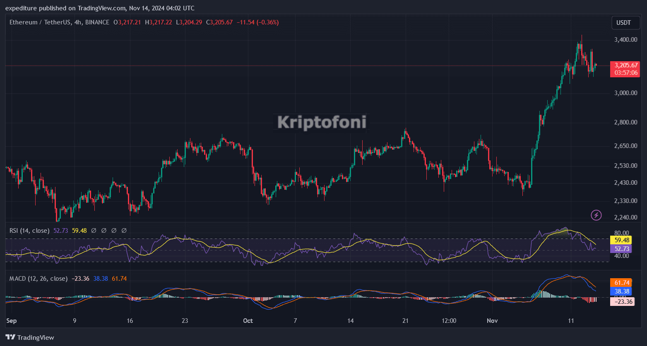Screen dimensions: 647x346
Task: Click the pink -23.36 histogram axis label
Action: (622, 301)
